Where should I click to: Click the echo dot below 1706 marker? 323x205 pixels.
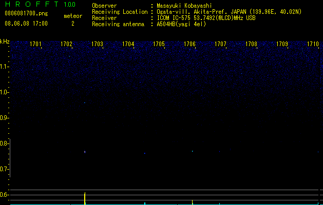pos(193,151)
